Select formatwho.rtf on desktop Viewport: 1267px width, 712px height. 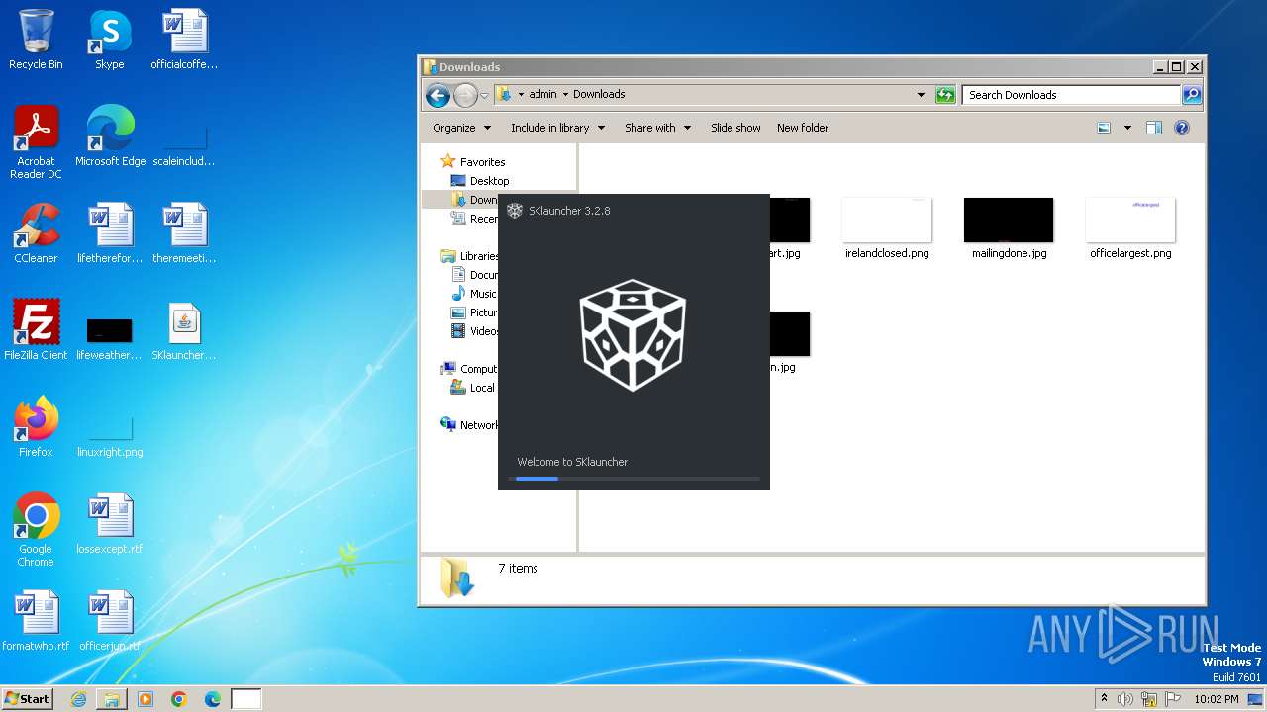pyautogui.click(x=36, y=621)
